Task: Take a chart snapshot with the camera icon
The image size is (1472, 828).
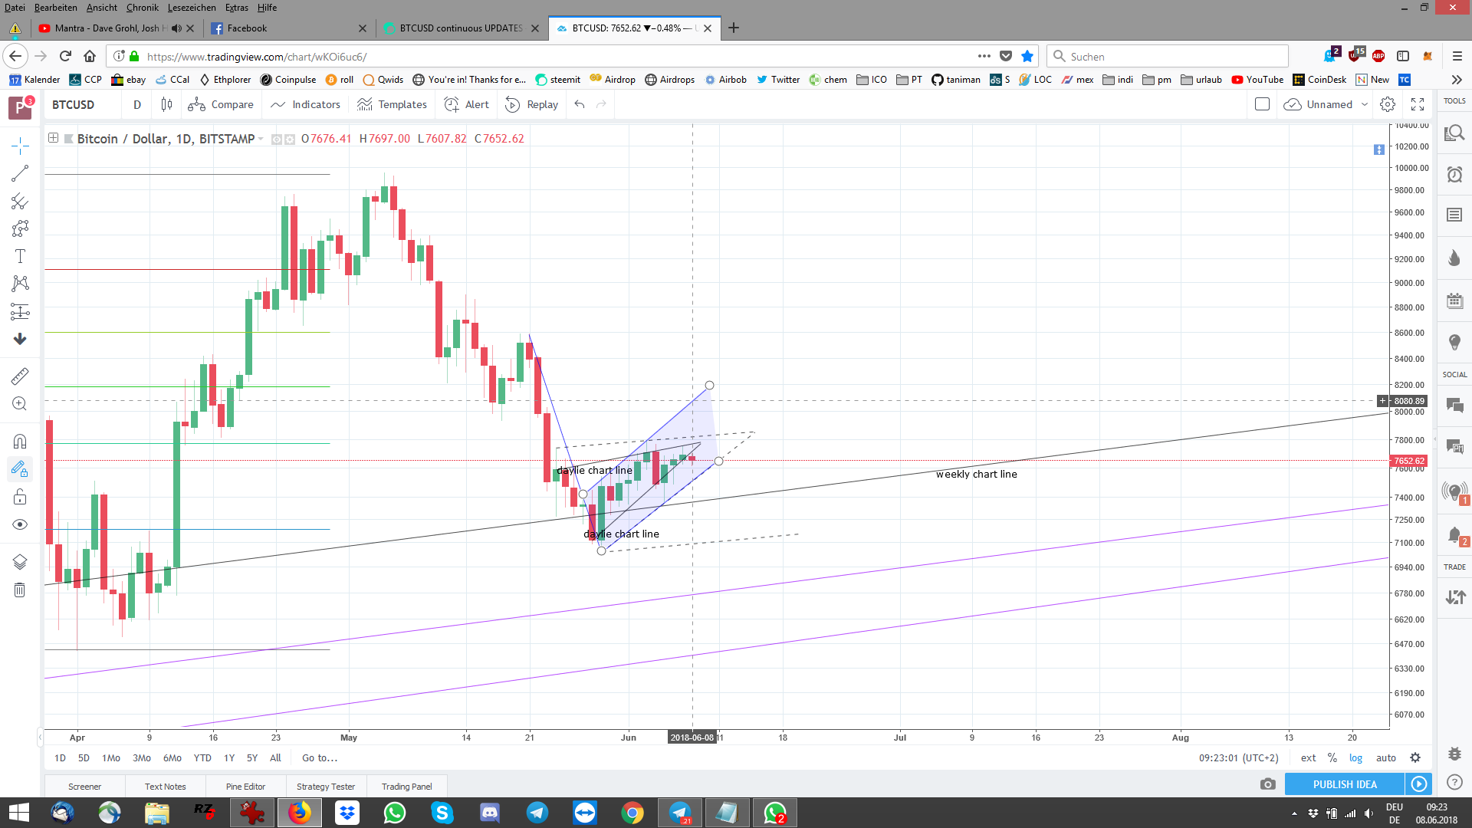Action: 1267,784
